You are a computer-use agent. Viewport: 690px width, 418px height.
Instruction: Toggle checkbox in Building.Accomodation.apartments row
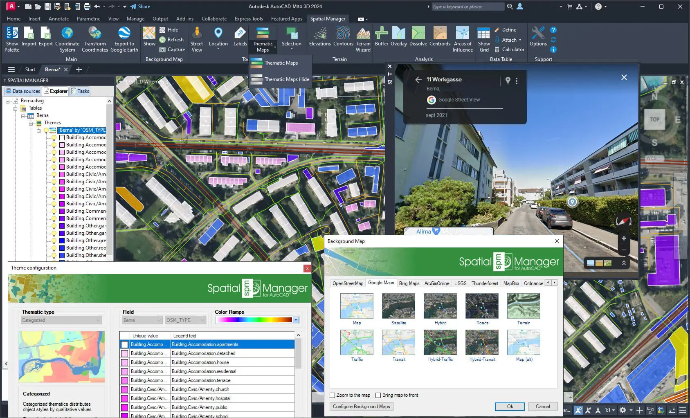[125, 344]
